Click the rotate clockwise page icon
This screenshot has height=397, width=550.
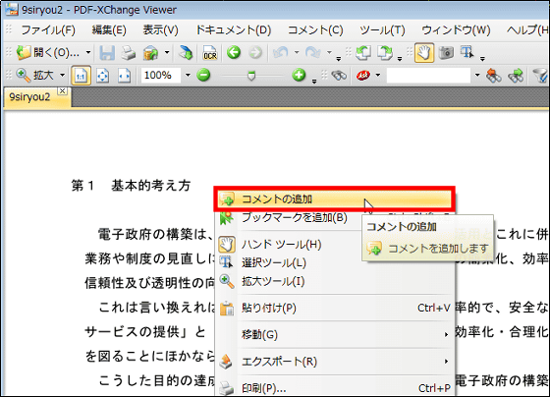pyautogui.click(x=385, y=53)
